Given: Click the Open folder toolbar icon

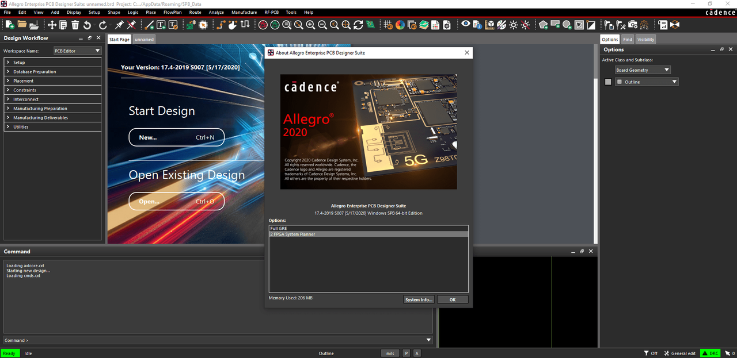Looking at the screenshot, I should point(22,25).
